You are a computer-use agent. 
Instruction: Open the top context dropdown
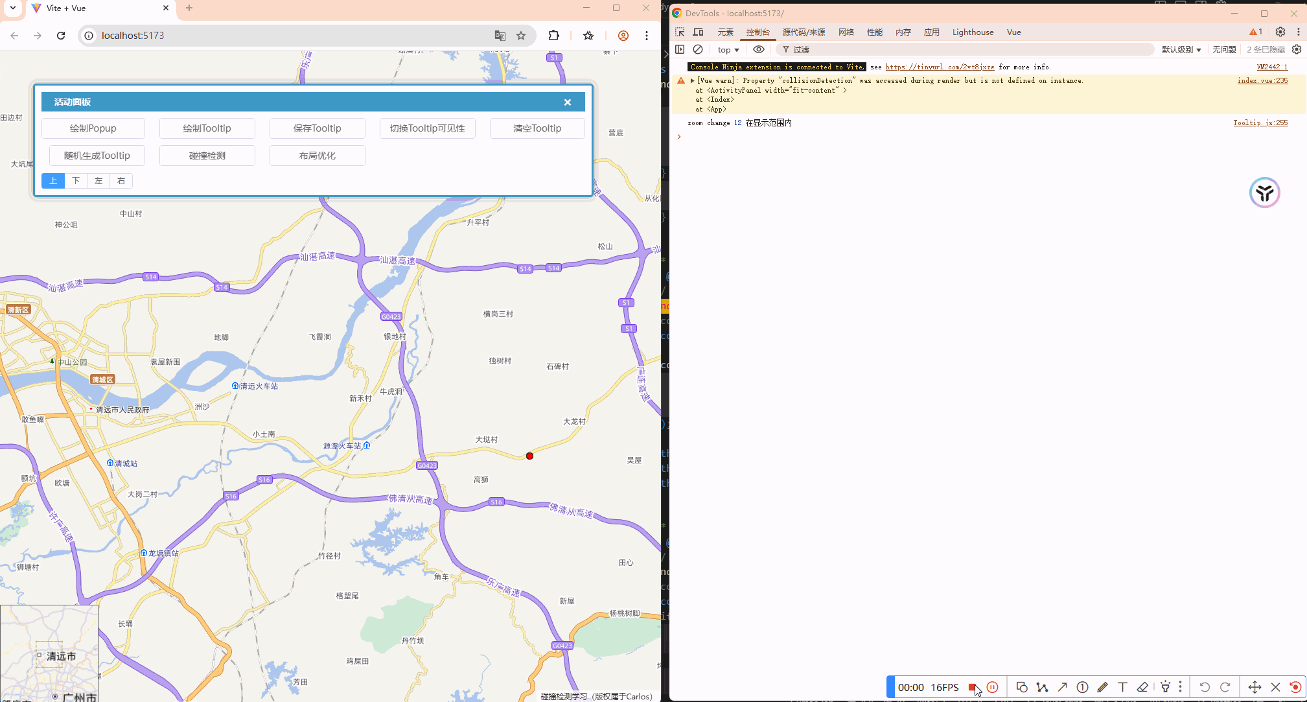(x=728, y=49)
